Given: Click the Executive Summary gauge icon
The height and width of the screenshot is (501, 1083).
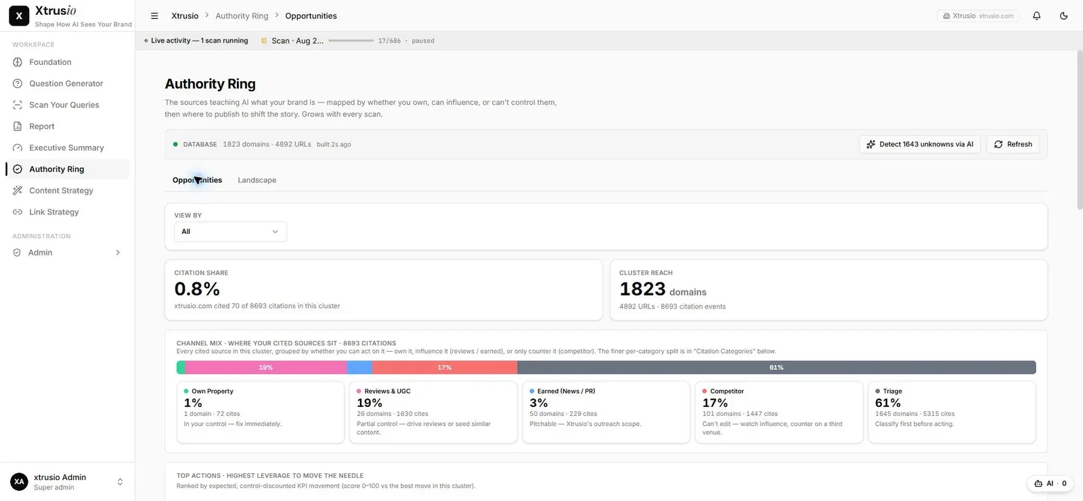Looking at the screenshot, I should point(18,148).
